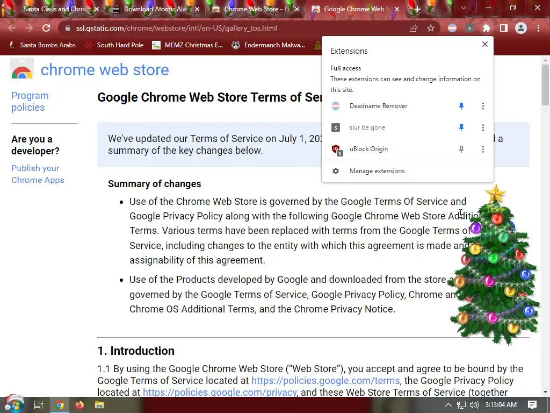Select slur be gone extension entry

coord(389,127)
